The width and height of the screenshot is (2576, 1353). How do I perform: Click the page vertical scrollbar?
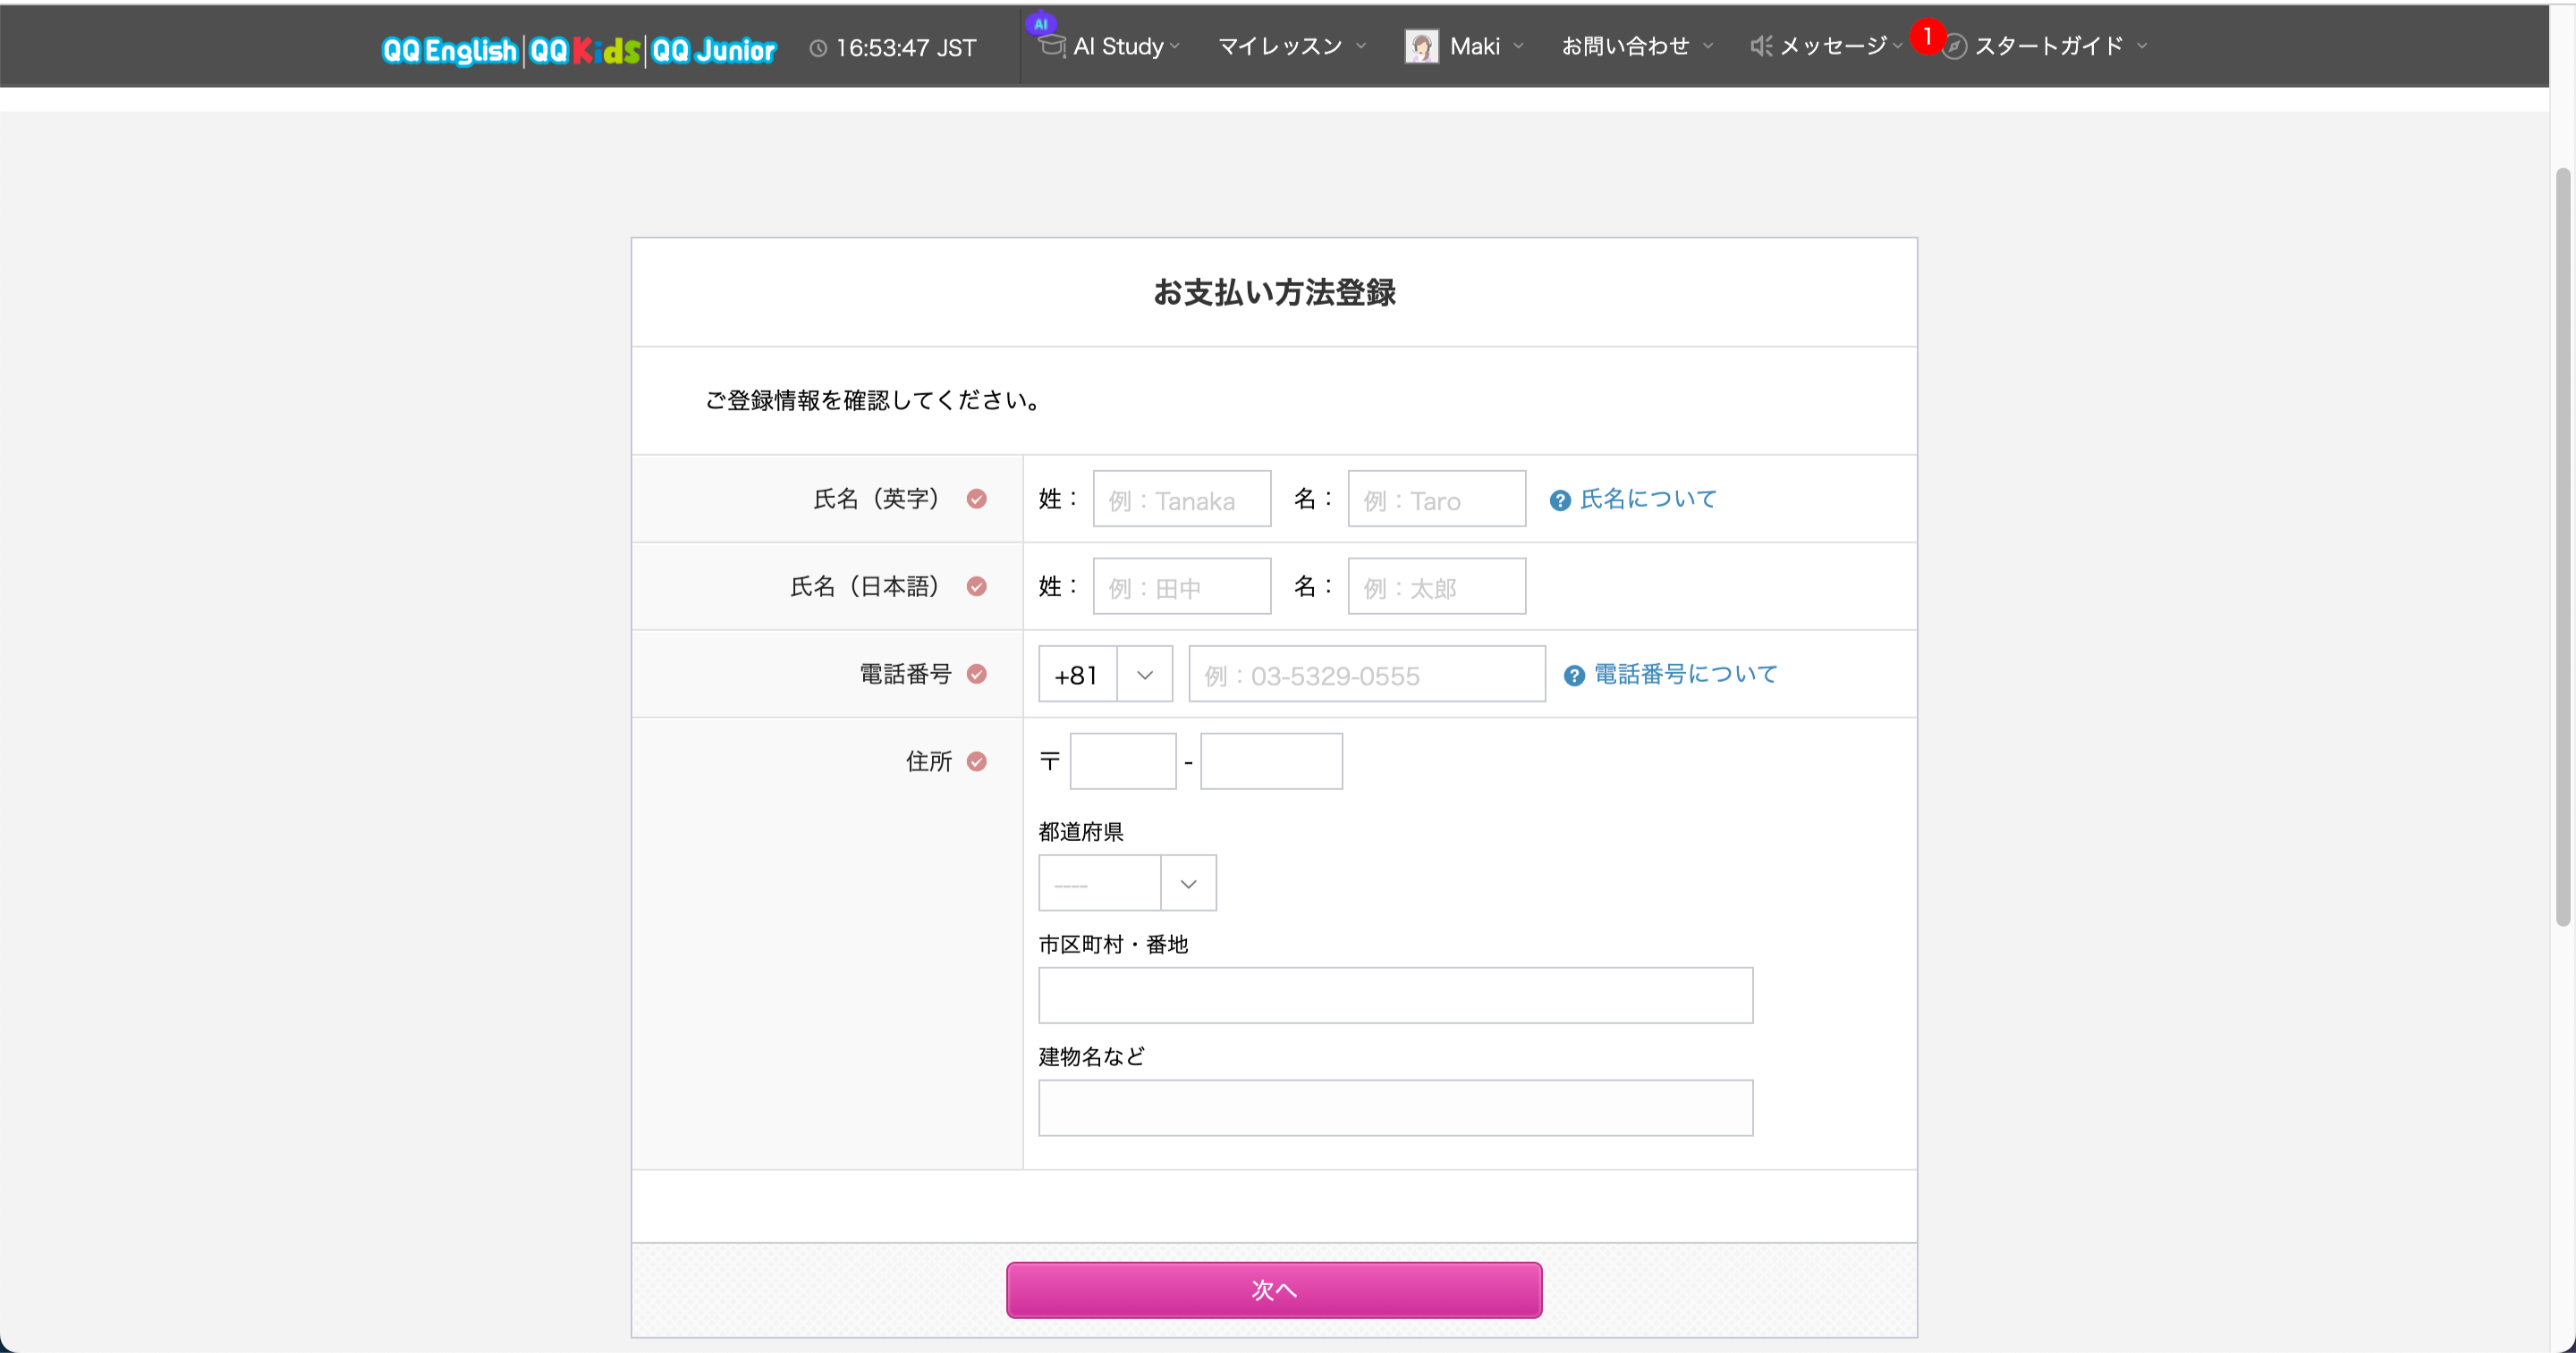click(2562, 548)
